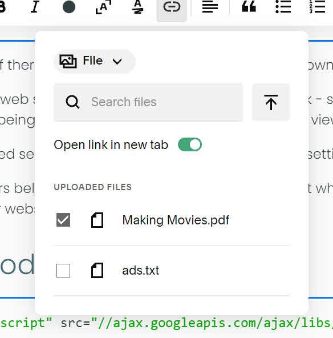
Task: Click the upload file arrow button
Action: [271, 102]
